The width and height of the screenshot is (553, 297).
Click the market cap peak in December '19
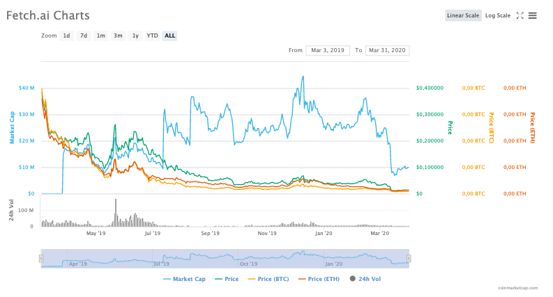(x=303, y=77)
